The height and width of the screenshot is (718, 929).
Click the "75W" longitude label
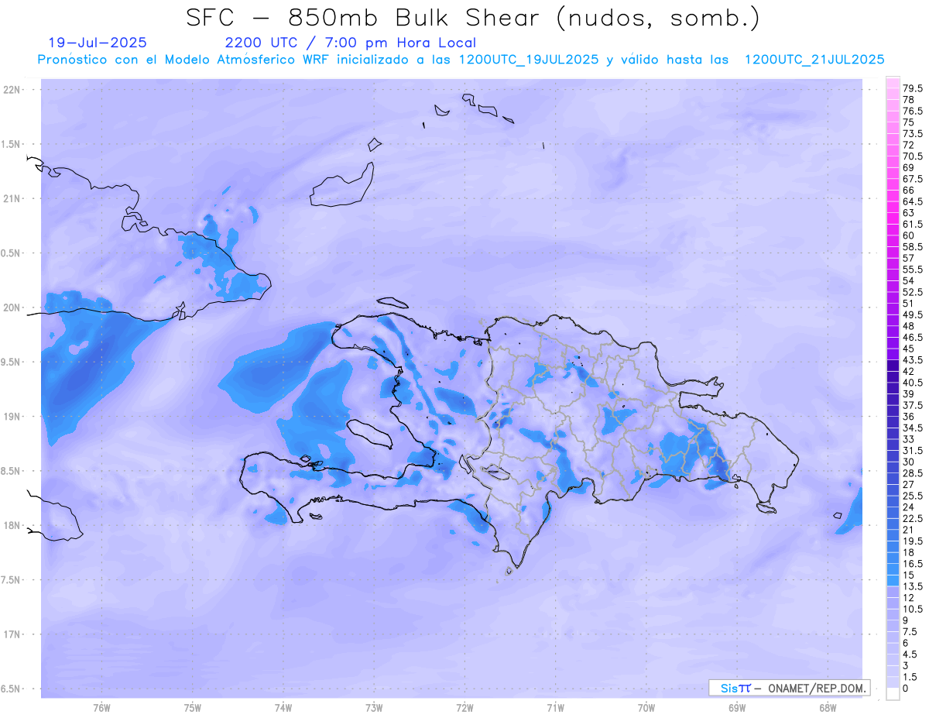[x=192, y=707]
